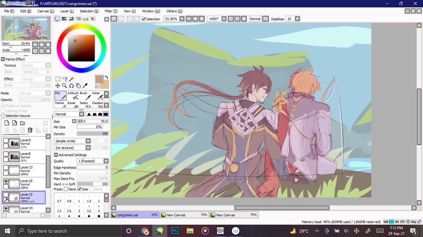Viewport: 423px width, 237px height.
Task: Show Layer9 via its visibility box
Action: [6, 140]
